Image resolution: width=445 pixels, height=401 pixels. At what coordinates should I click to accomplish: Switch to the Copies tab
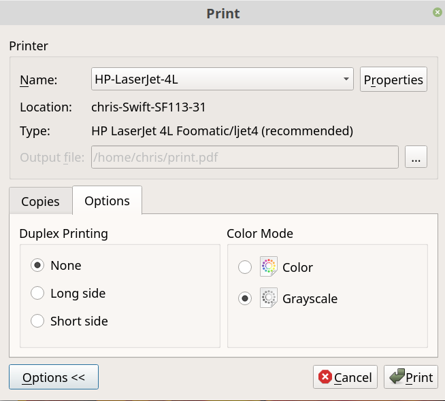point(40,201)
